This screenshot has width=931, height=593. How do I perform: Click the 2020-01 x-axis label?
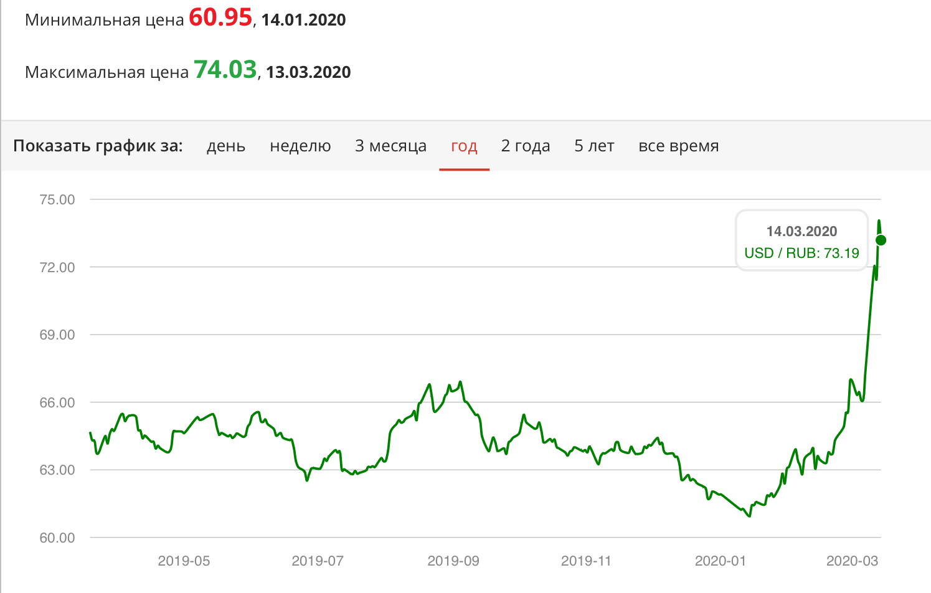(720, 561)
